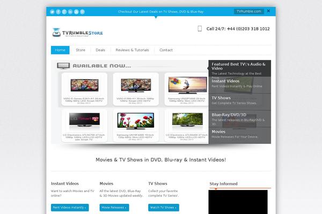Click the black video box under Stay Informed
The image size is (322, 214).
(238, 202)
